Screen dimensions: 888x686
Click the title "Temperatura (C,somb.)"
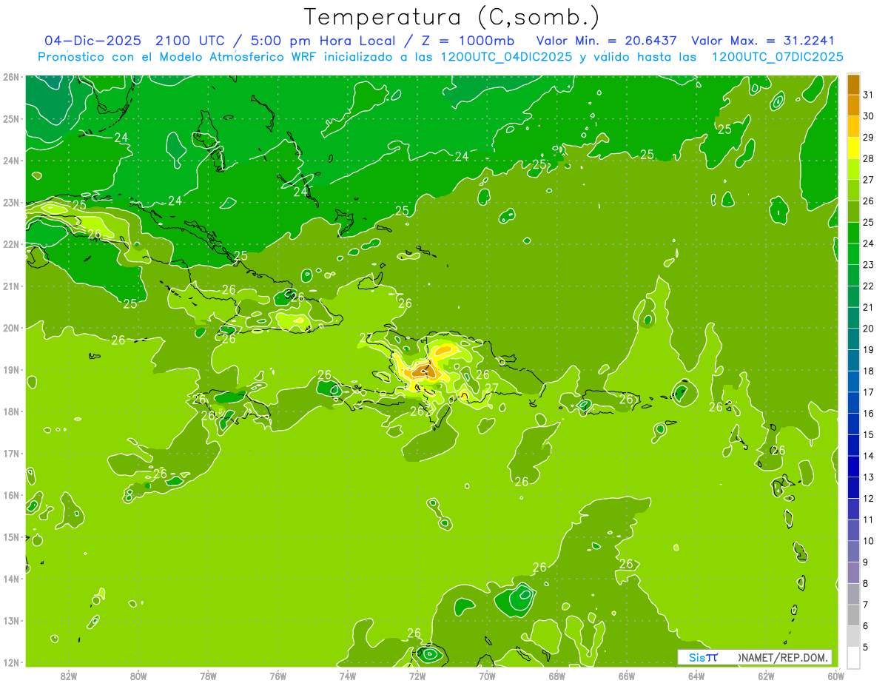pos(452,17)
